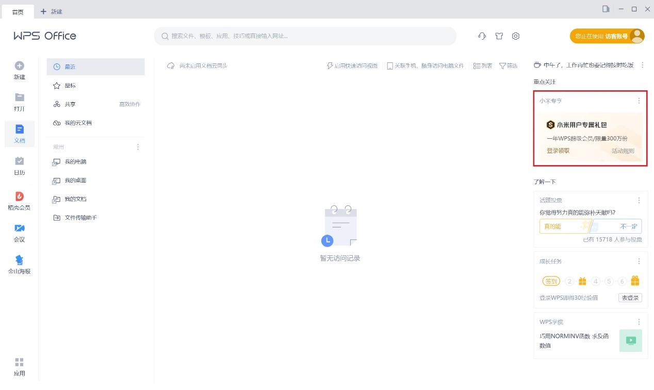Maximize the WPS Office window
This screenshot has width=654, height=390.
click(x=634, y=9)
